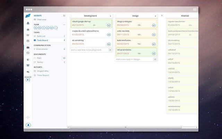Open the user profile avatar icon
The height and width of the screenshot is (139, 222).
(28, 125)
